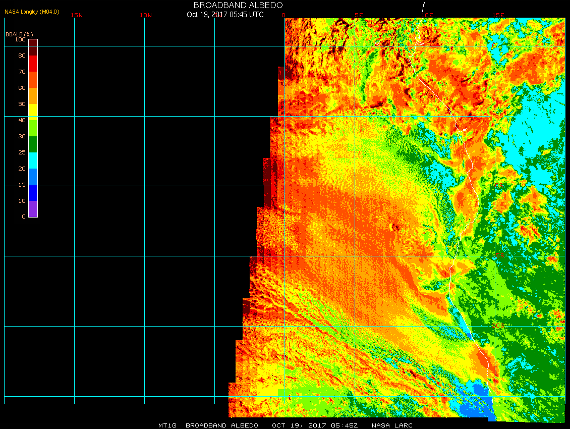Screen dimensions: 570x429
Task: Select the dark blue legend color block
Action: (33, 193)
